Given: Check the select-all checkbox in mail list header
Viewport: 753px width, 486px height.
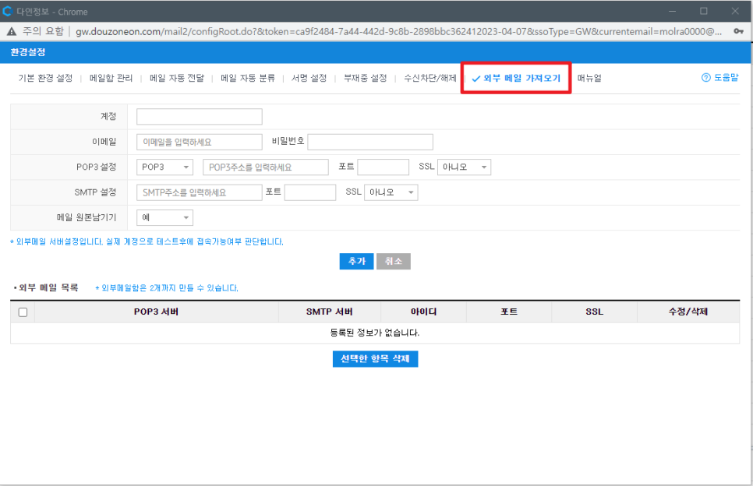Looking at the screenshot, I should pos(23,312).
